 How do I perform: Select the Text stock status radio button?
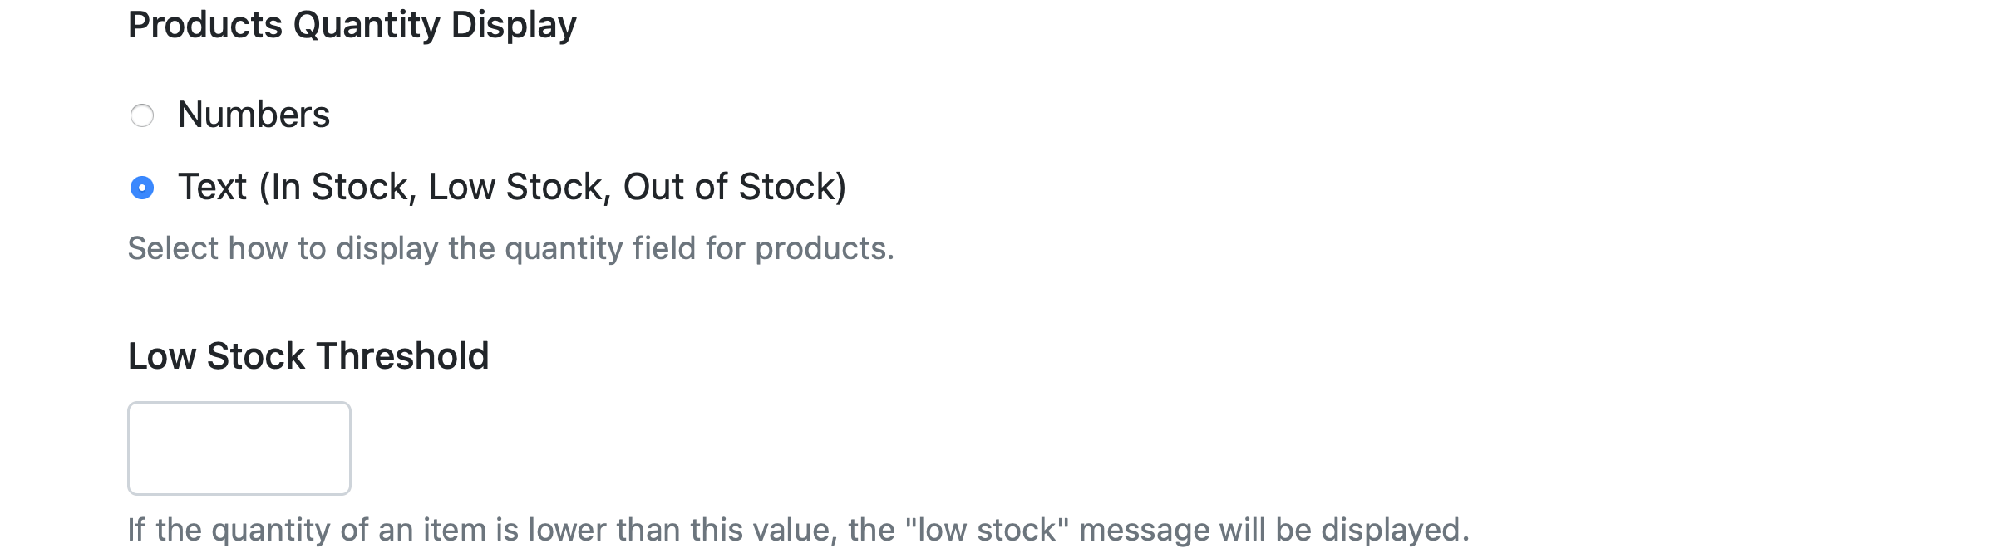[142, 188]
